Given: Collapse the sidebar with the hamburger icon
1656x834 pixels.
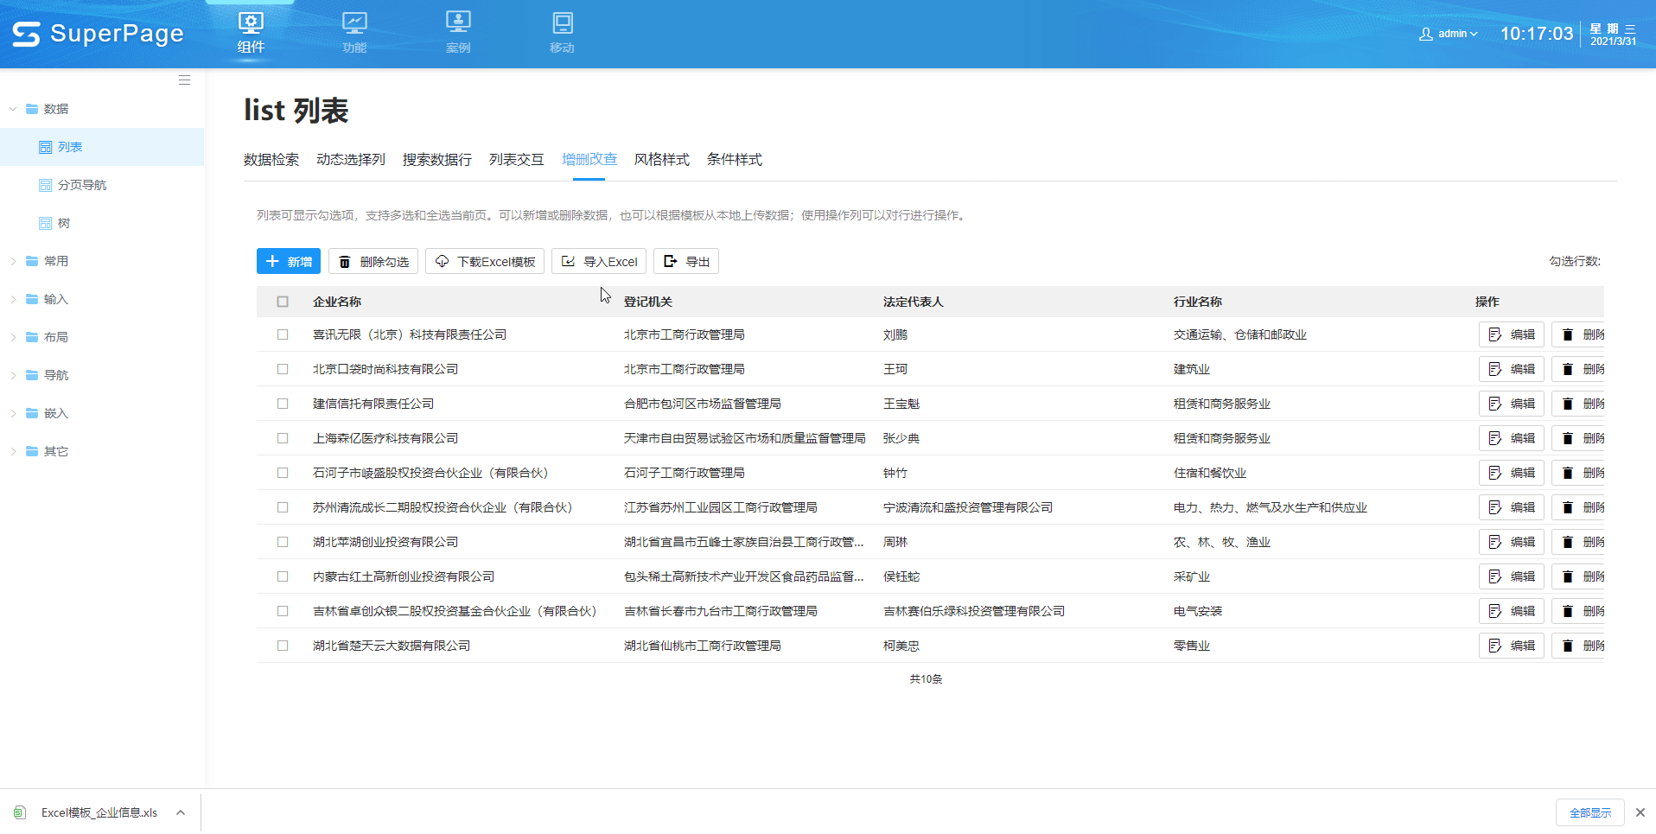Looking at the screenshot, I should pyautogui.click(x=184, y=80).
